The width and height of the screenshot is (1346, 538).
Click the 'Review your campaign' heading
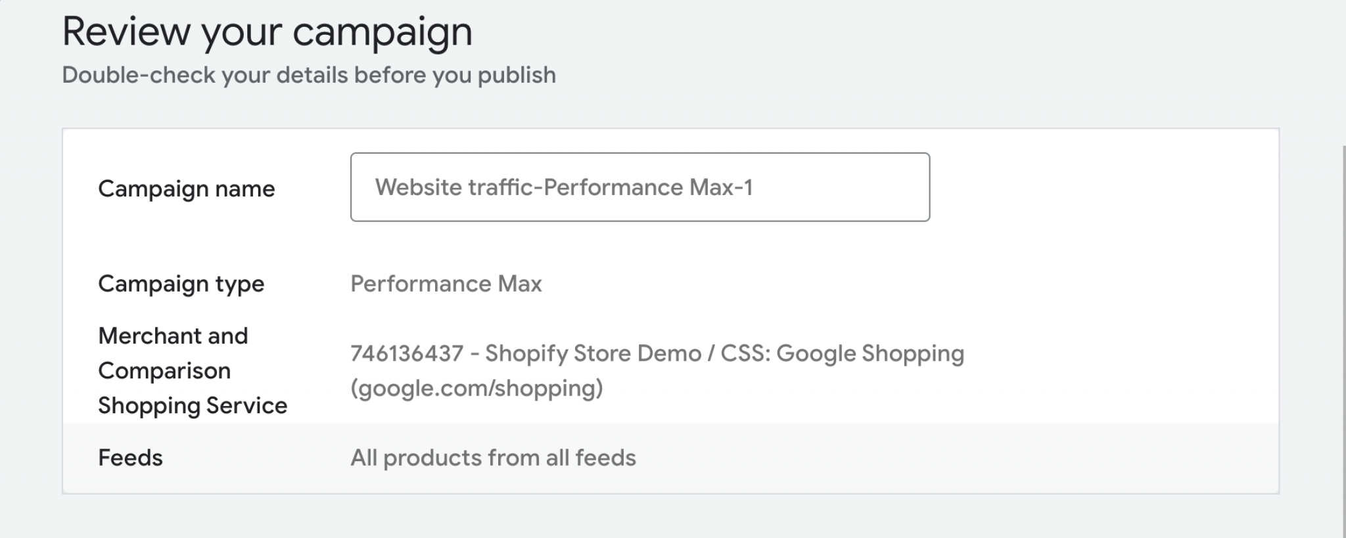(x=267, y=32)
